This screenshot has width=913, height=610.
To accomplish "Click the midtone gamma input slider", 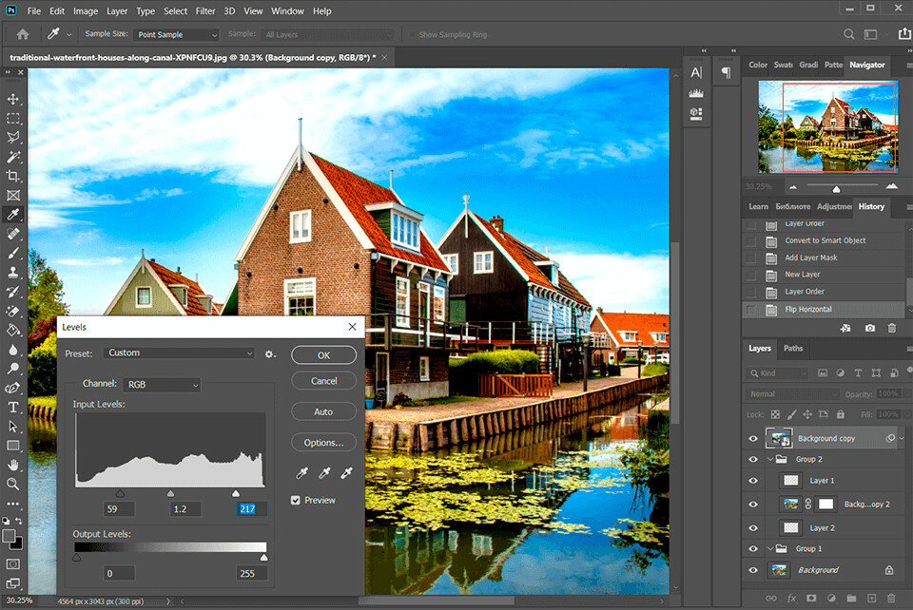I will (170, 493).
